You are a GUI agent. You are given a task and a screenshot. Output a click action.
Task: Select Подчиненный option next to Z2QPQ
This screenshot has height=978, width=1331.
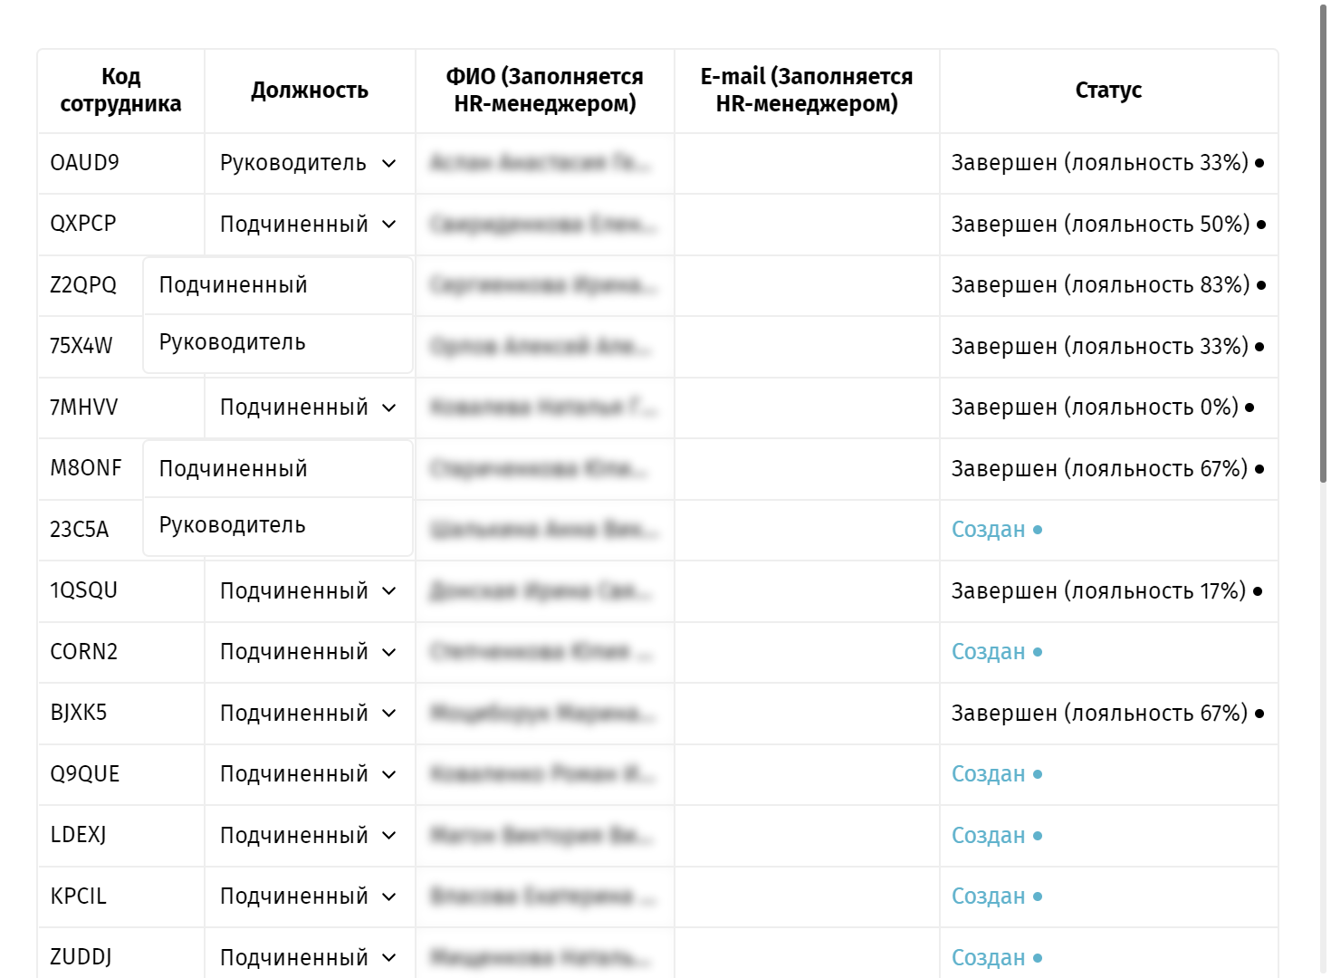(x=278, y=286)
